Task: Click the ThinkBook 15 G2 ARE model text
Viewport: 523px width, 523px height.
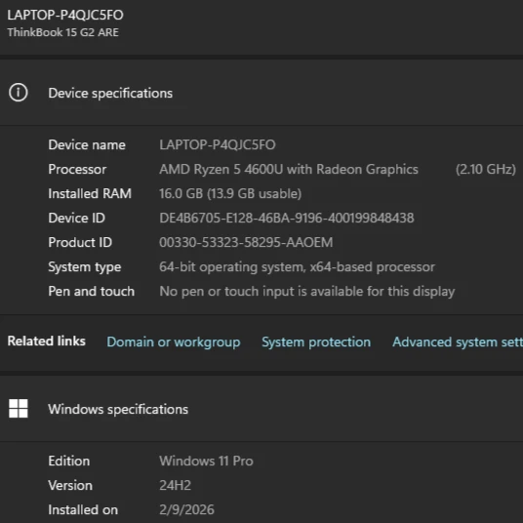Action: (x=63, y=32)
